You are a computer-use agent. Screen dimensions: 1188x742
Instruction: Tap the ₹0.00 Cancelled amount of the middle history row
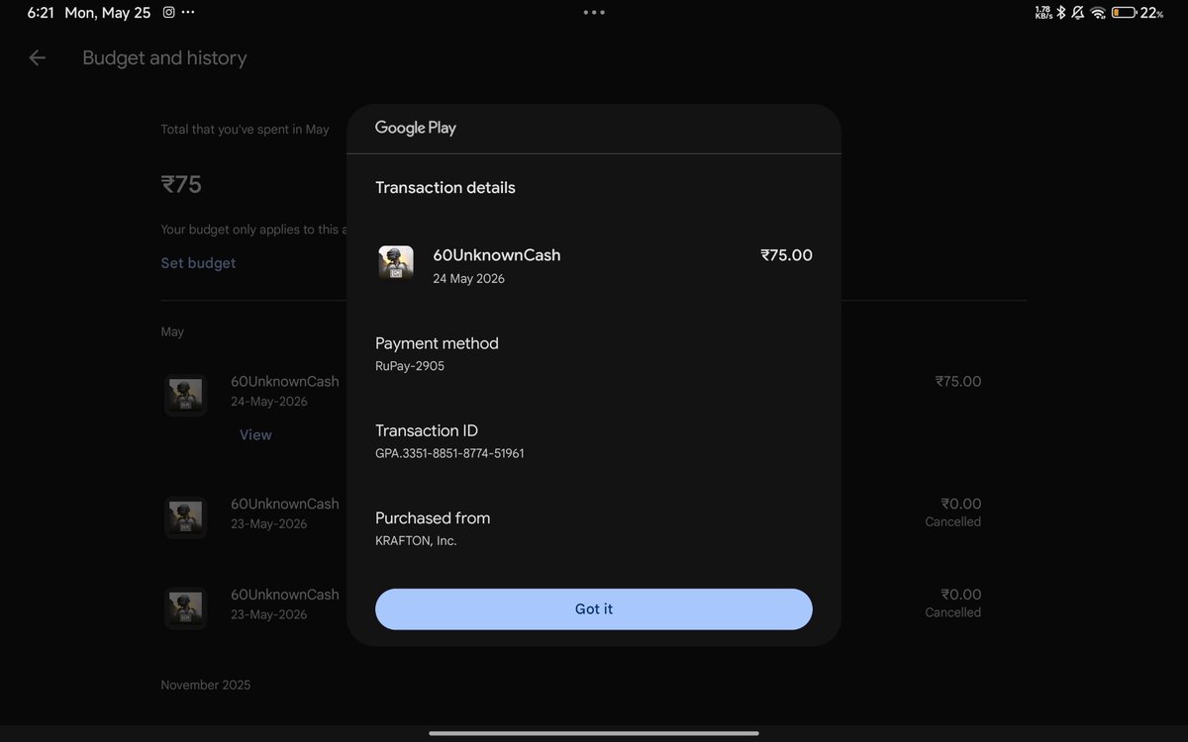(952, 511)
